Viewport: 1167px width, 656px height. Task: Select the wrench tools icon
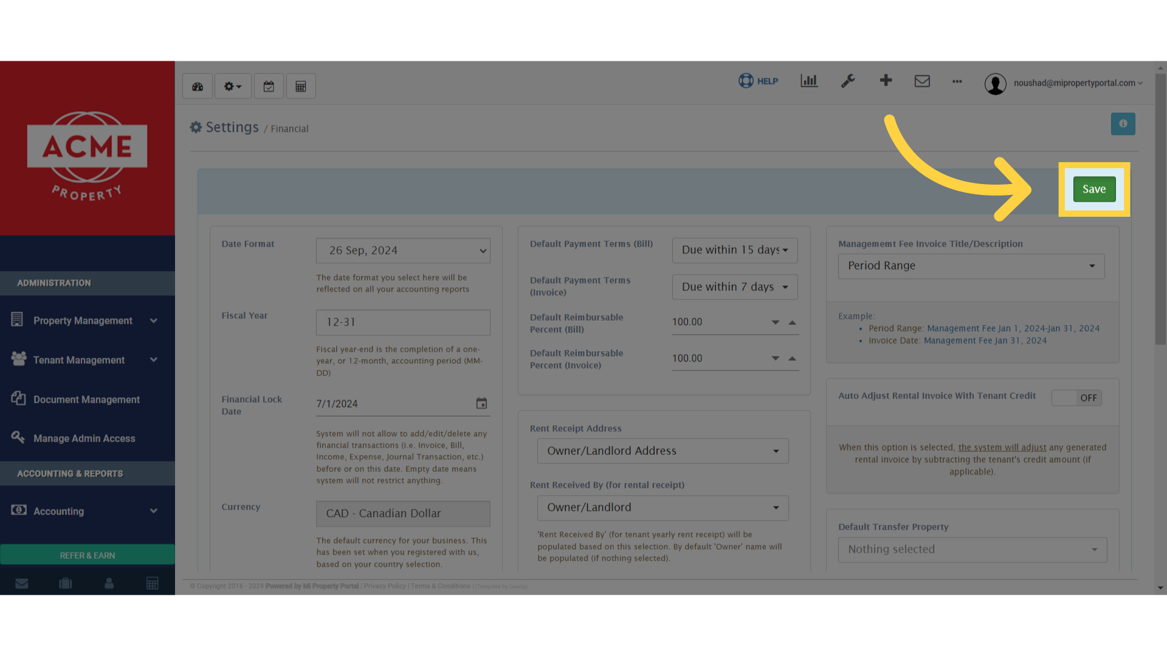point(848,81)
